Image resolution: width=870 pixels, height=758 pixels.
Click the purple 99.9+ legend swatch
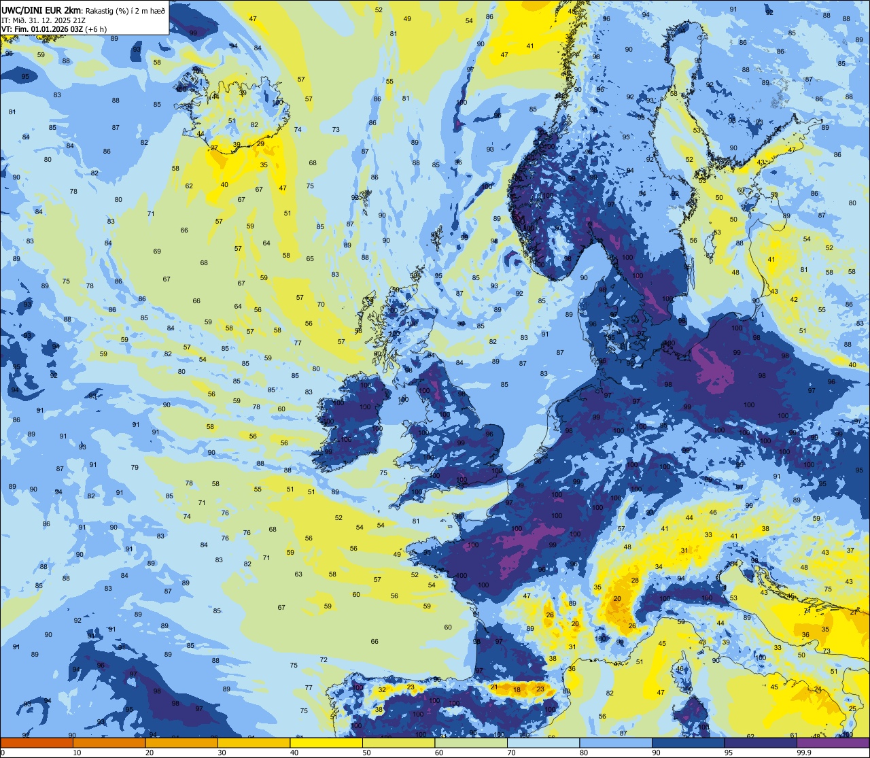click(833, 742)
